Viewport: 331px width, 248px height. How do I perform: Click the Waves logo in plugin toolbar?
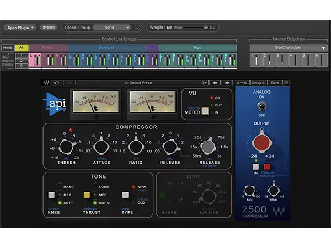[x=46, y=83]
